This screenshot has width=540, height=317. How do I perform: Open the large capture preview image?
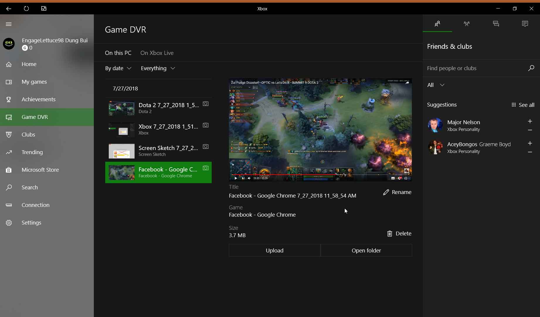point(320,129)
